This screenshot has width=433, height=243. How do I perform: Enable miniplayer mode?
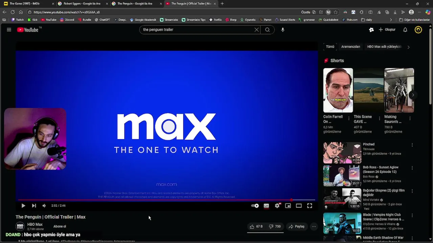(288, 206)
